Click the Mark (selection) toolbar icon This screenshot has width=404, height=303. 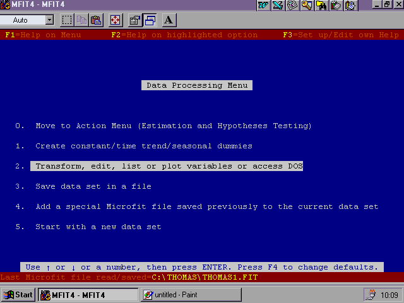[67, 20]
